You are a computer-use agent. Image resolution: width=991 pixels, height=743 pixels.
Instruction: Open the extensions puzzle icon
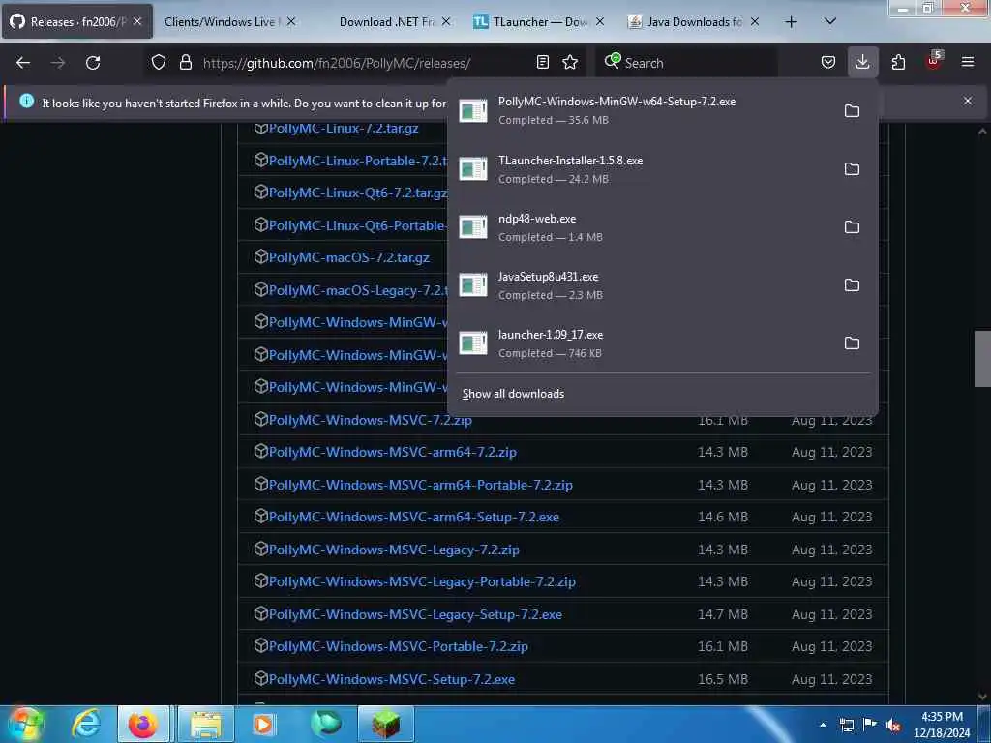(x=898, y=62)
